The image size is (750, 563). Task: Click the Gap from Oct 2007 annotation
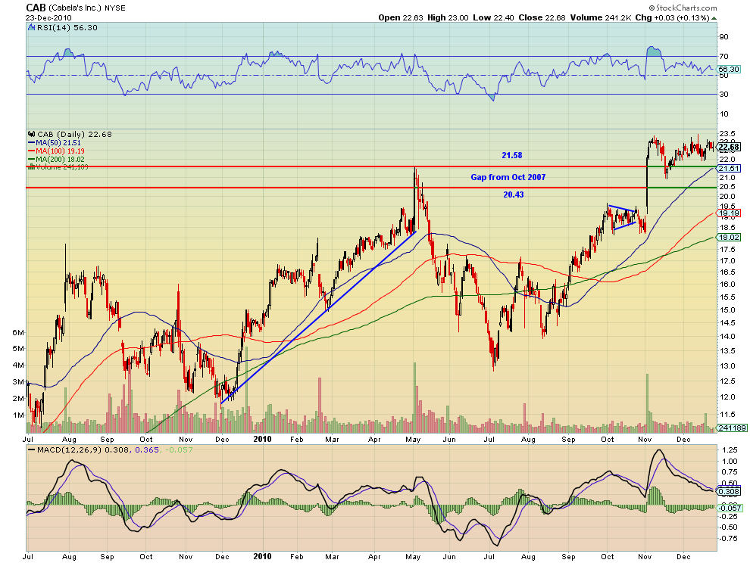[508, 177]
